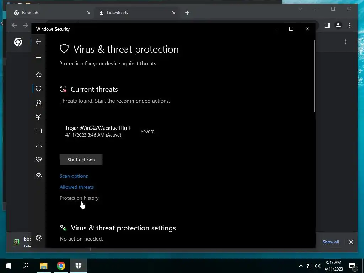Go back in Windows Security
The image size is (364, 273).
38,42
